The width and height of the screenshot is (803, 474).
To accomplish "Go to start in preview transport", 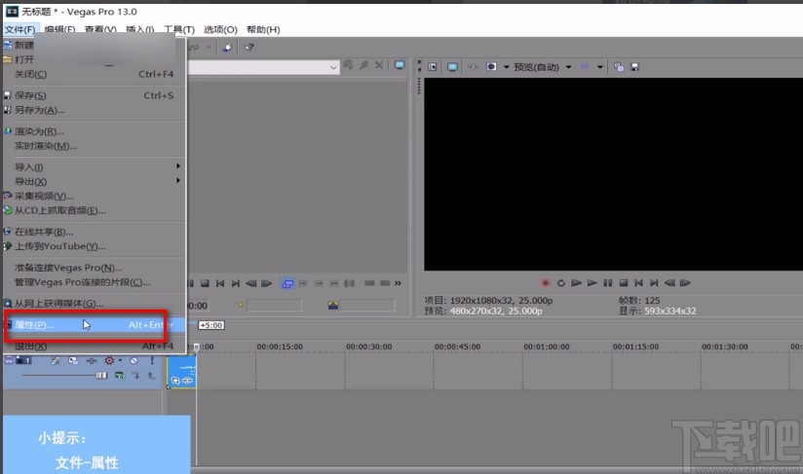I will 638,283.
